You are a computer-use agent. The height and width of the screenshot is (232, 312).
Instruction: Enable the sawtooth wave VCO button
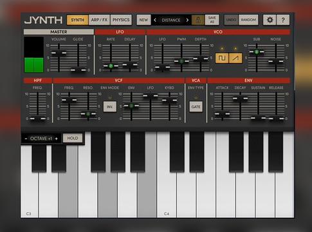(x=235, y=58)
